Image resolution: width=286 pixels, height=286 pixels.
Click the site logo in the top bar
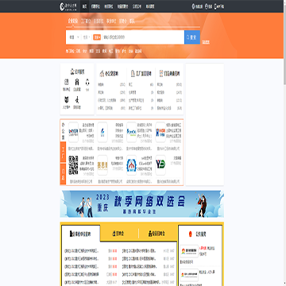[x=69, y=6]
